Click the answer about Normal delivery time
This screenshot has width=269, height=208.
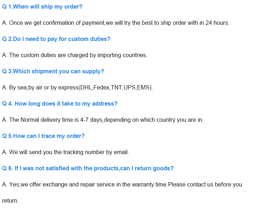(x=103, y=120)
